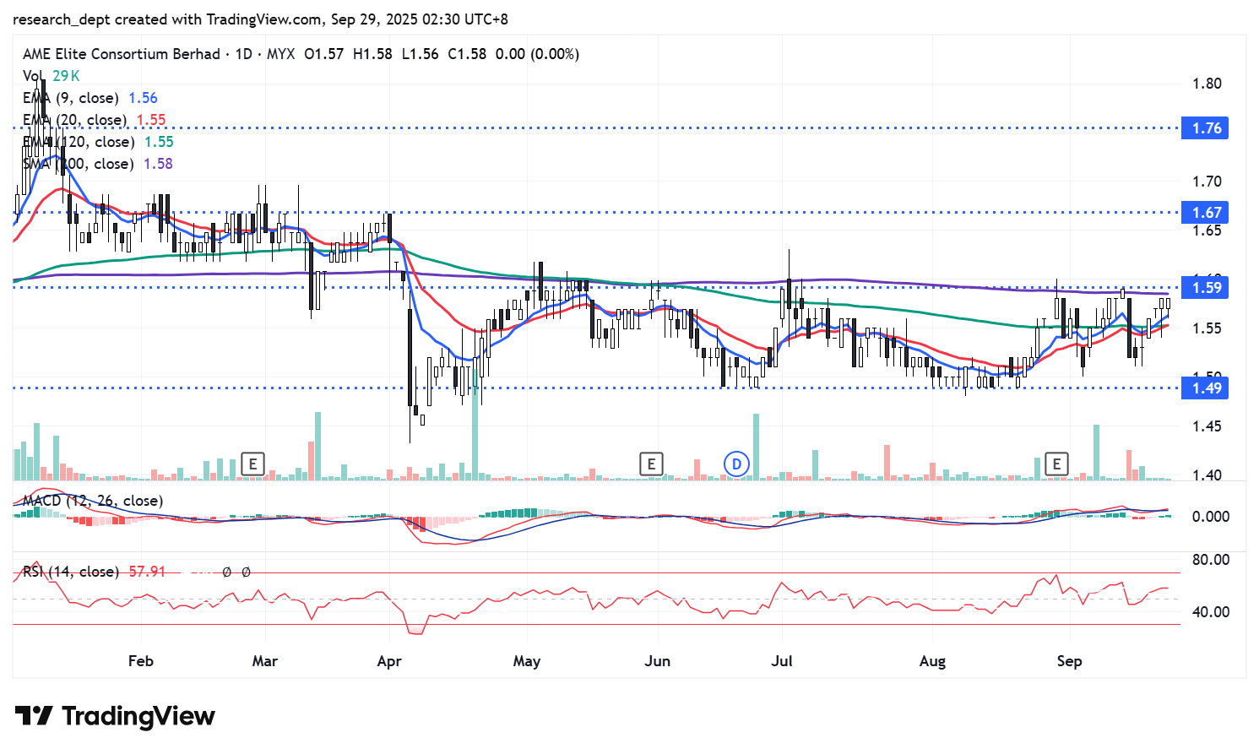Click the EMA (120, close) legend entry

pyautogui.click(x=81, y=142)
